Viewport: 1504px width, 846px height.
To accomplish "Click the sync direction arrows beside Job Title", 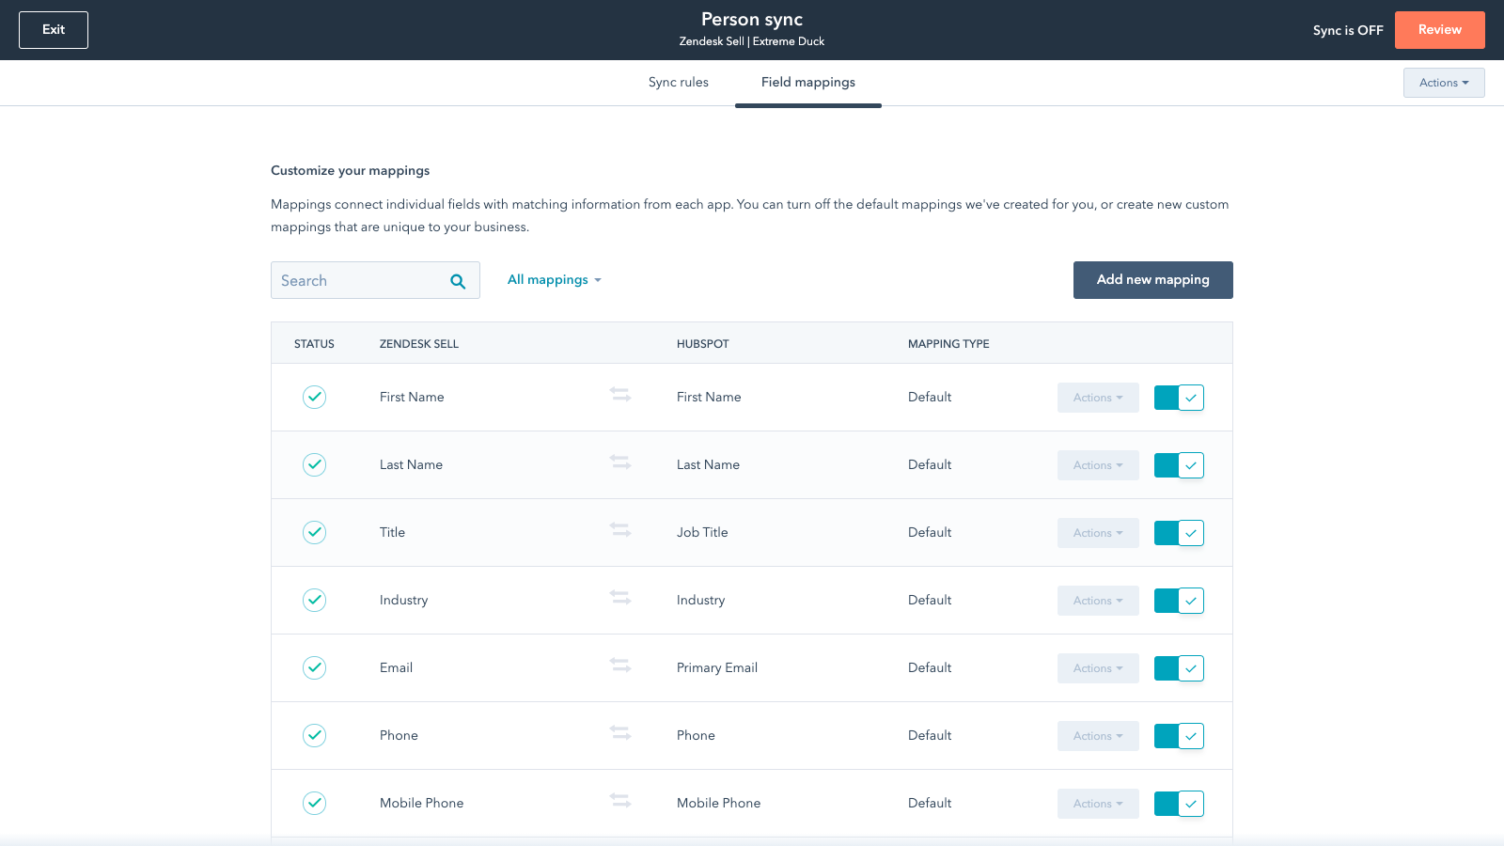I will (620, 530).
